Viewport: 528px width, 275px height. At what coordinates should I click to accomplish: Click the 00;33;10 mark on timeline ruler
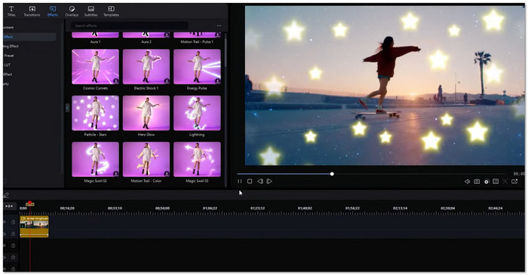tap(115, 209)
